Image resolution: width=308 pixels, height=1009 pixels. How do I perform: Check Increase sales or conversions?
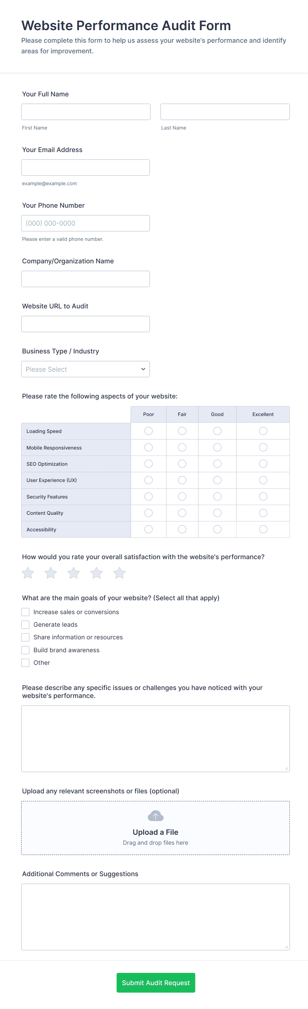(26, 612)
